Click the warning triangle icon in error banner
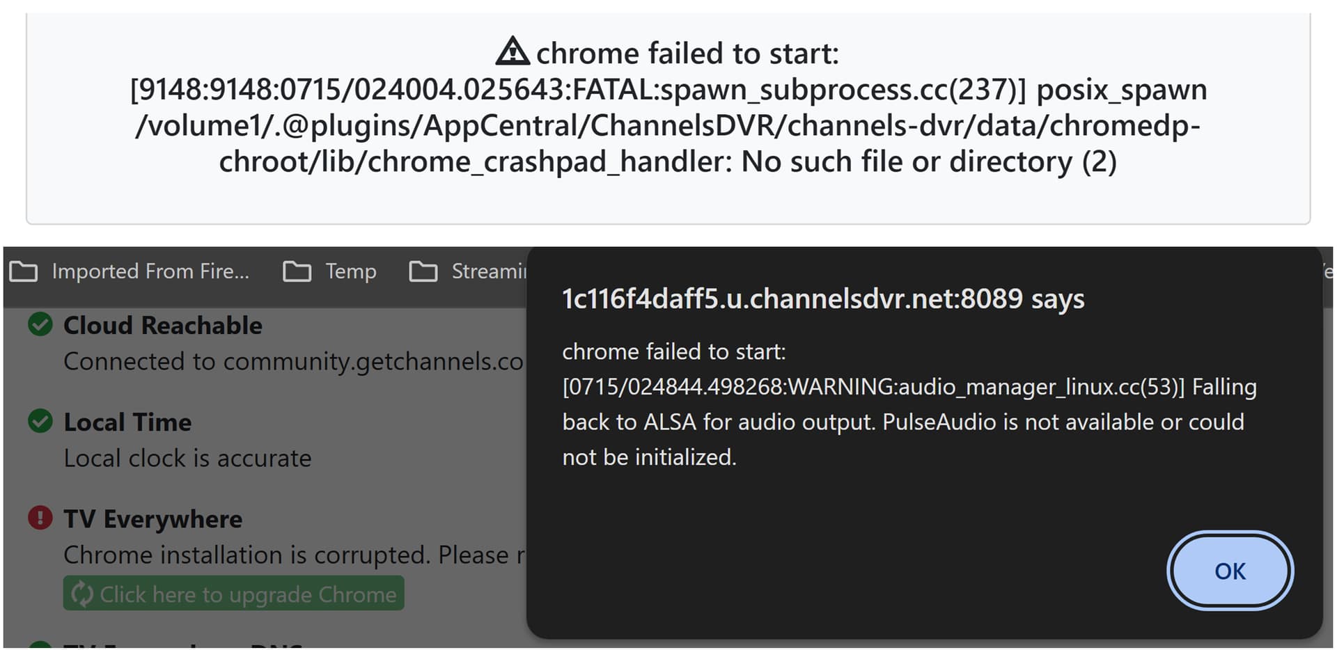 coord(513,51)
